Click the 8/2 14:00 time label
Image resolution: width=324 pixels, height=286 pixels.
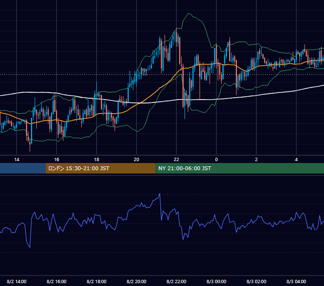click(17, 281)
